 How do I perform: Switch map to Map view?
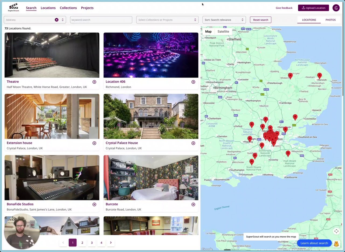coord(208,32)
